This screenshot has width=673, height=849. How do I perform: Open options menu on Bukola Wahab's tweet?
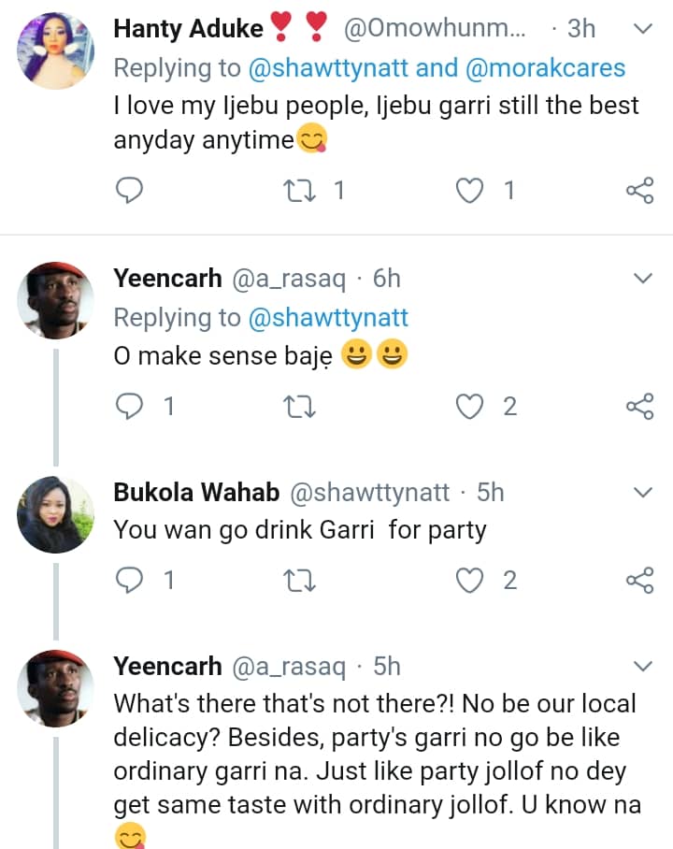(643, 492)
